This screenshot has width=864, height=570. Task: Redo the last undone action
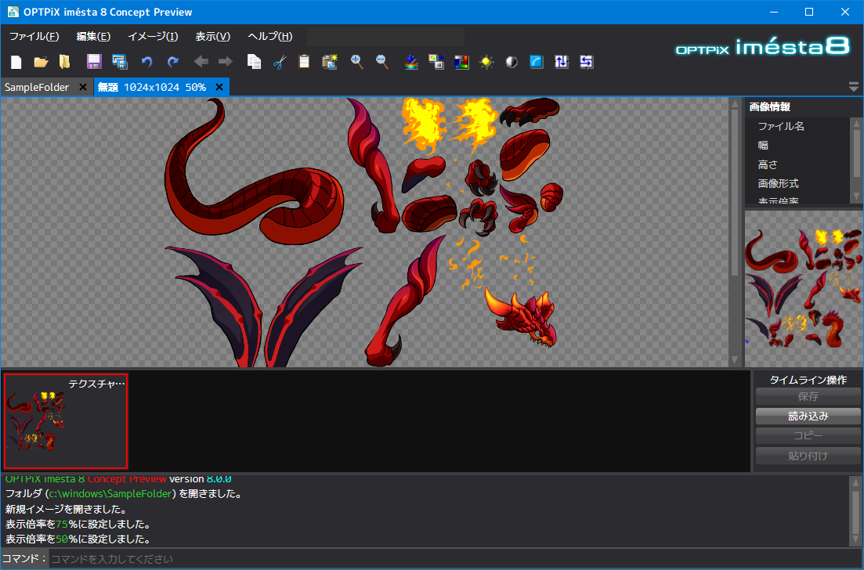pyautogui.click(x=173, y=62)
